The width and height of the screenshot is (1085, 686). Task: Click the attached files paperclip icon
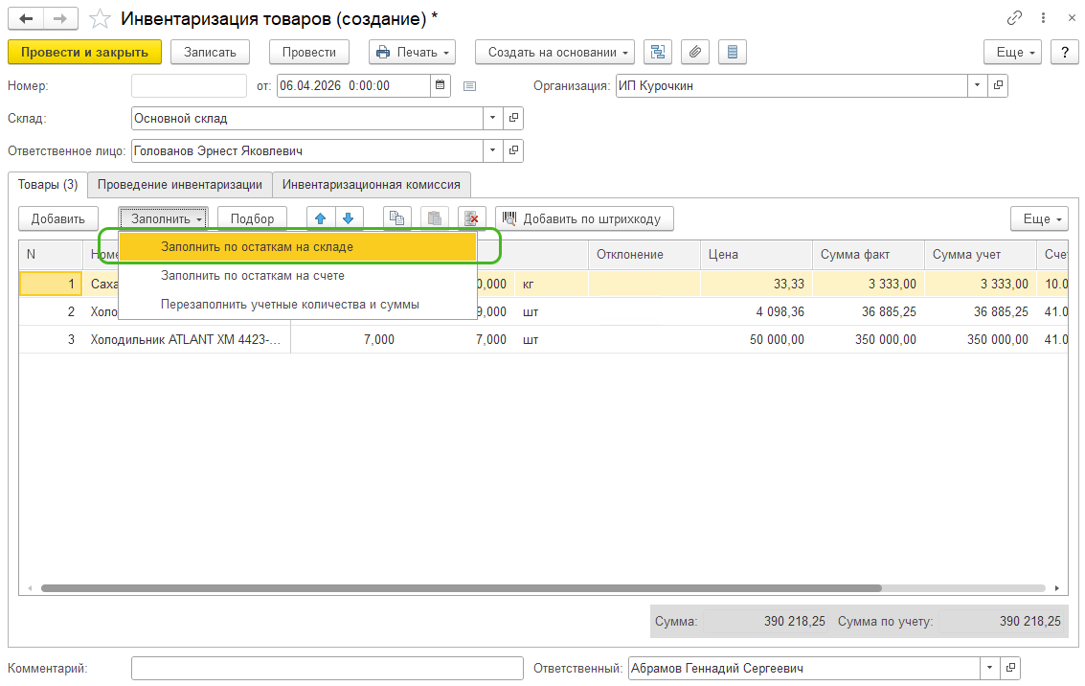695,52
